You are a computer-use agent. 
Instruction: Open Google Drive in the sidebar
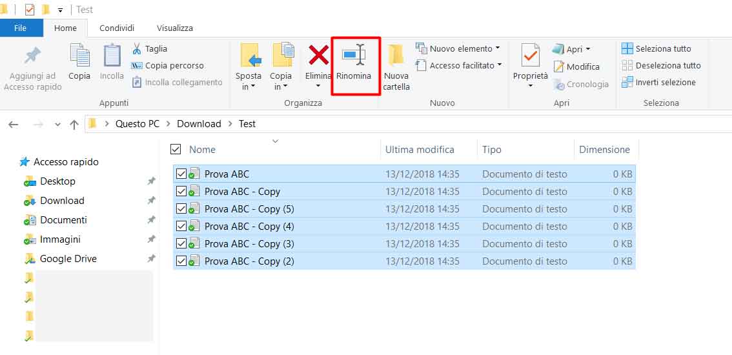click(x=60, y=259)
